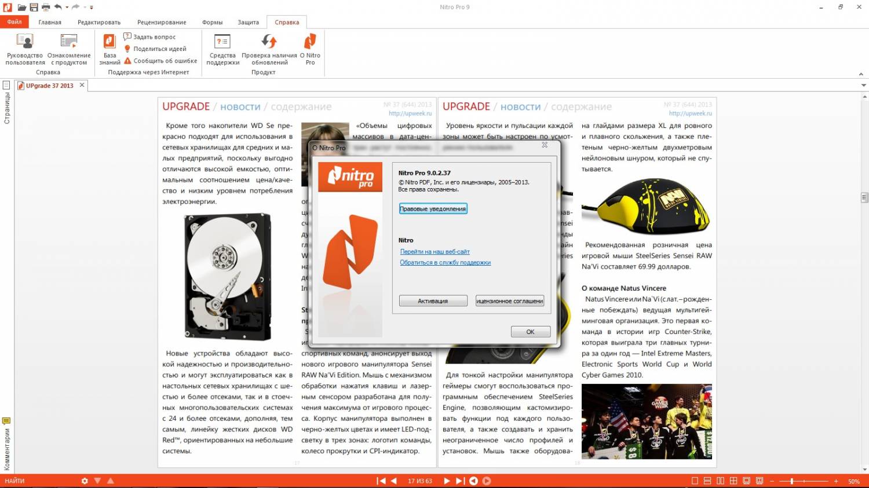869x488 pixels.
Task: Open the Файл menu tab
Action: tap(14, 22)
